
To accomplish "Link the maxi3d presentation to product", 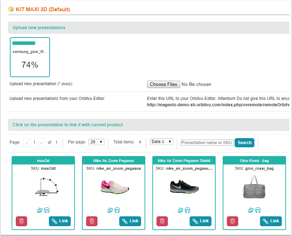I will [x=60, y=221].
